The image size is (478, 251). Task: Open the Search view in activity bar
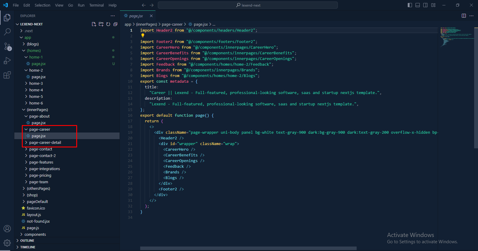coord(7,32)
